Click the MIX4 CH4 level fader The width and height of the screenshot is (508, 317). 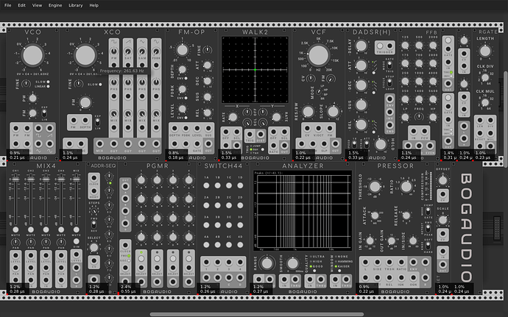[61, 179]
